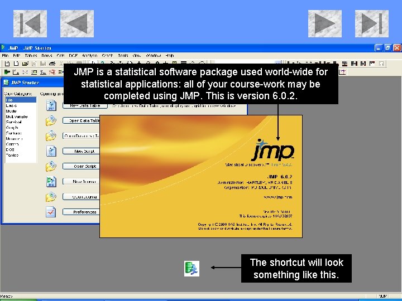Open the Tools menu

123,55
